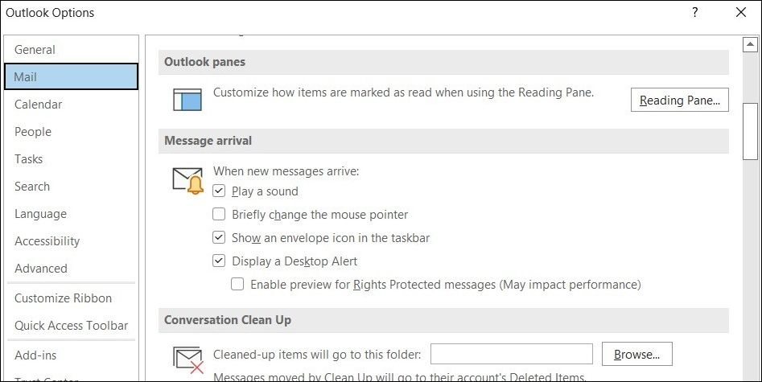
Task: Click the envelope with bell icon
Action: tap(187, 180)
